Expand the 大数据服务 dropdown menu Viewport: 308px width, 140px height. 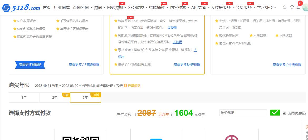pos(222,7)
